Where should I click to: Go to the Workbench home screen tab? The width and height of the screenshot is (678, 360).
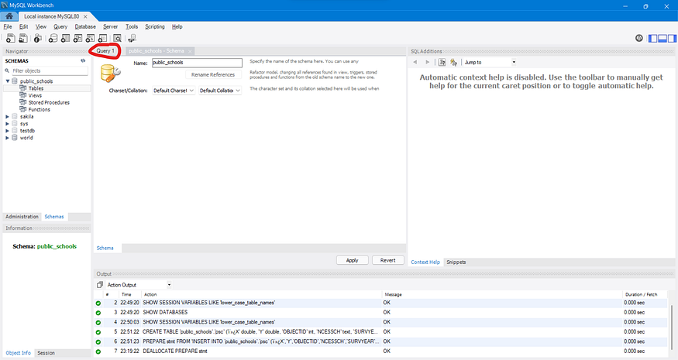pos(9,16)
